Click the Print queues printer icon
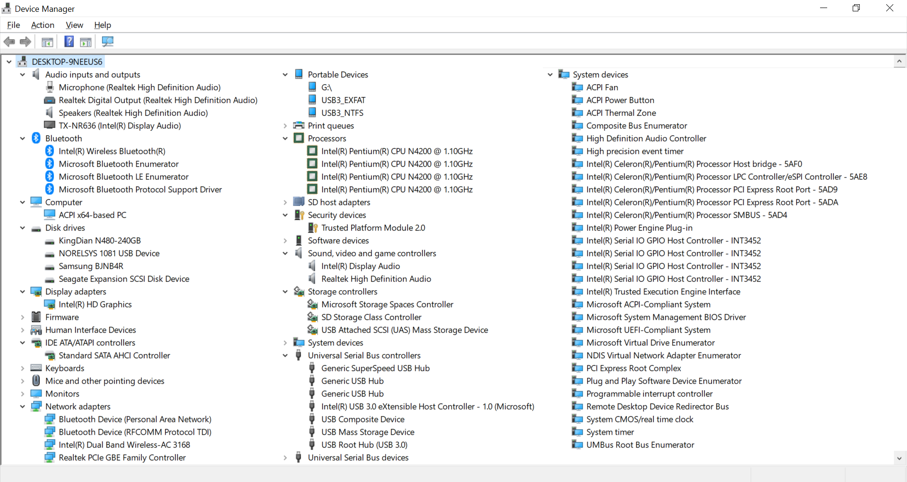The width and height of the screenshot is (907, 482). 299,125
